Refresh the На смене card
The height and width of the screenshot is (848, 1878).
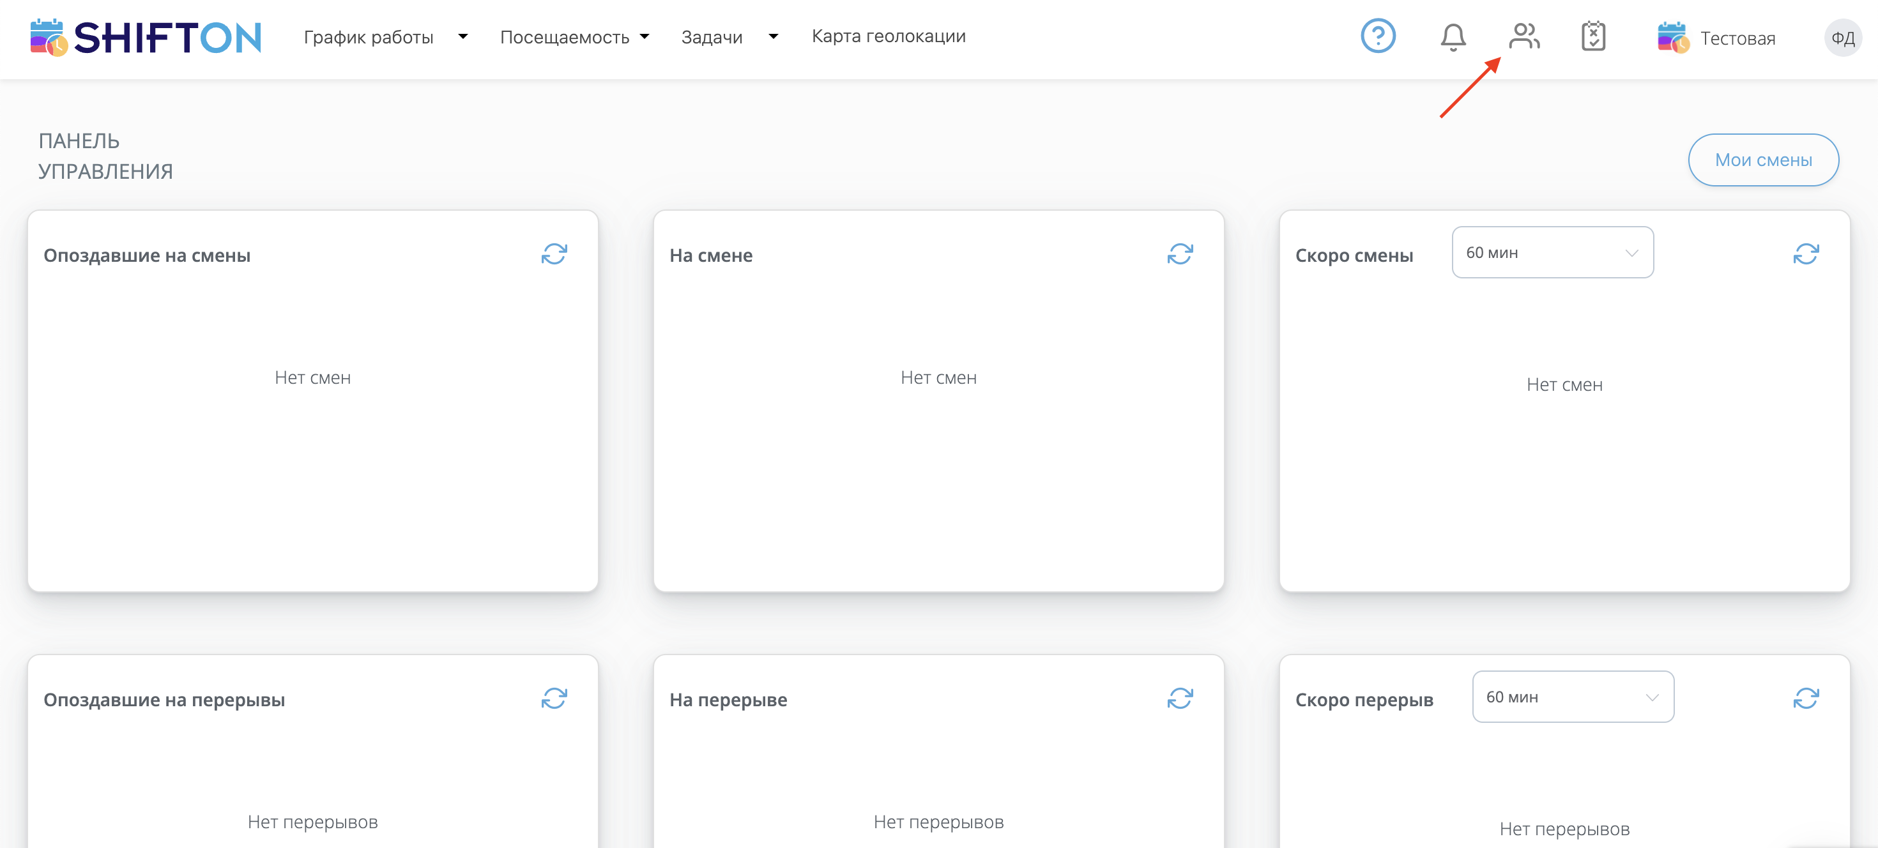pos(1180,254)
